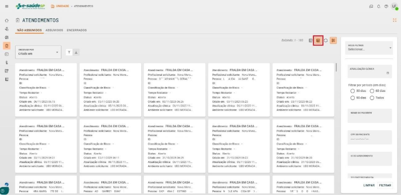
Task: Refresh the atendimentos list
Action: (x=326, y=41)
